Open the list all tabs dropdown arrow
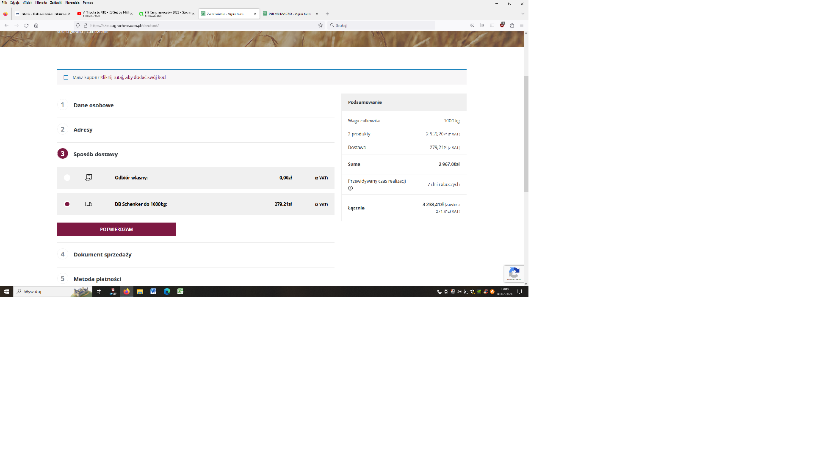The image size is (813, 457). [x=523, y=14]
